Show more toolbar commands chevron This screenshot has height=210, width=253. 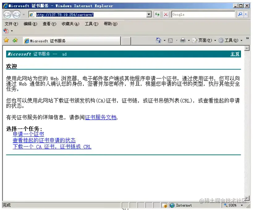click(247, 38)
